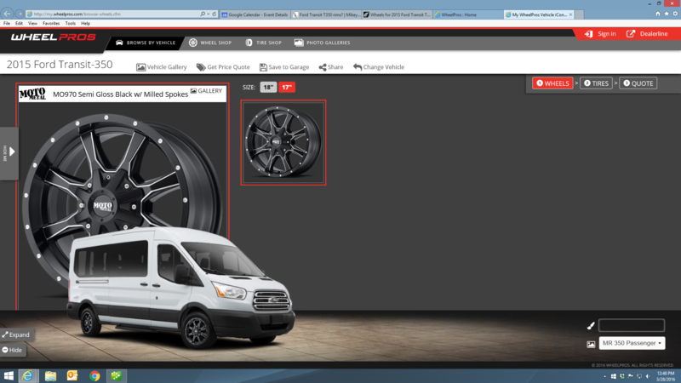Screen dimensions: 681x383
Task: Select the Moto Metal wheel thumbnail
Action: [x=283, y=143]
